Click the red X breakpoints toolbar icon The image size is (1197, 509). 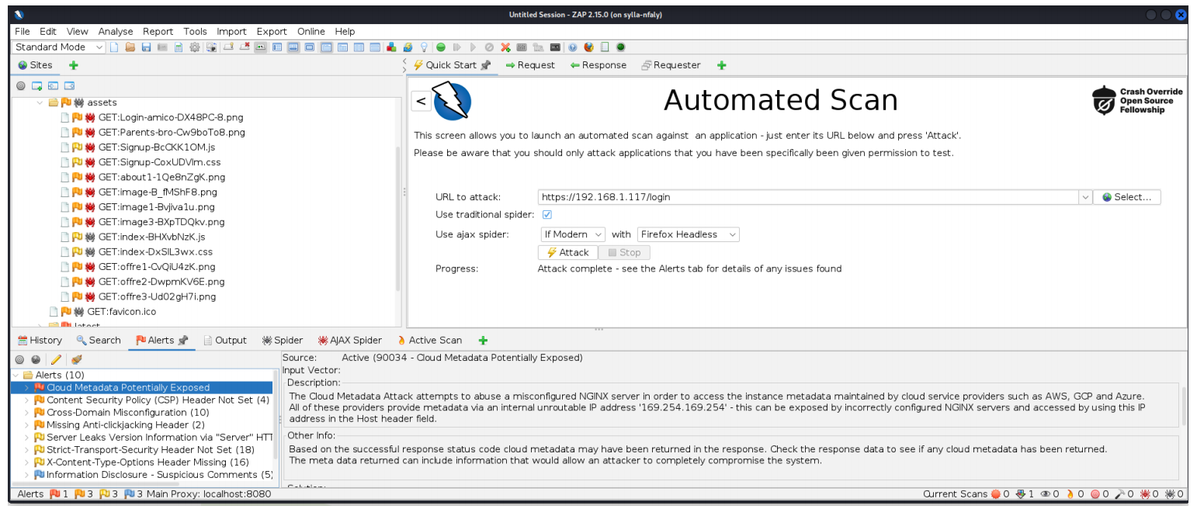[x=505, y=47]
